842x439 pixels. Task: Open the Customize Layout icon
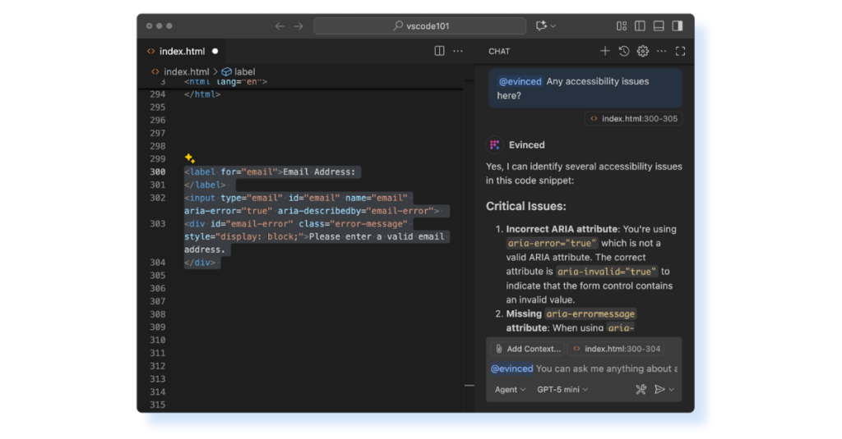622,25
